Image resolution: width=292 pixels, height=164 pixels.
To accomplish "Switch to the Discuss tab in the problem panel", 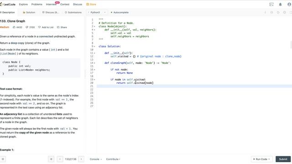I will [x=50, y=12].
